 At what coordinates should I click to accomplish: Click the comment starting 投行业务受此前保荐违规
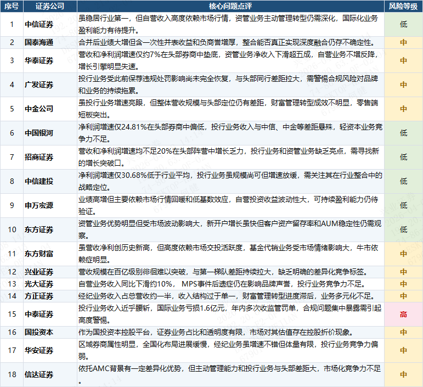[230, 85]
